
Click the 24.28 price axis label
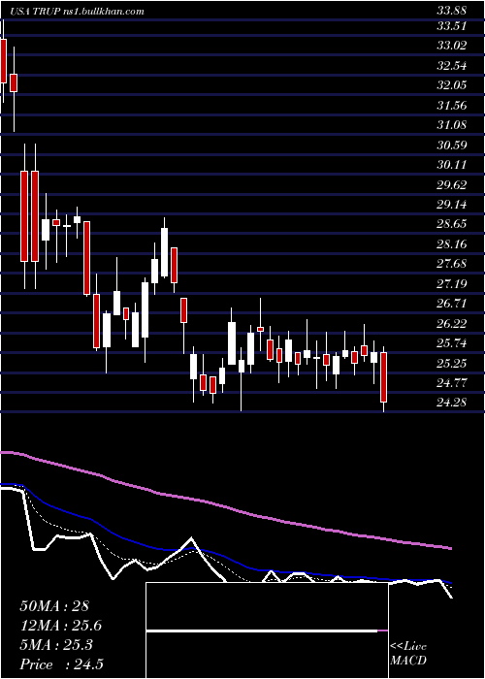[x=451, y=403]
